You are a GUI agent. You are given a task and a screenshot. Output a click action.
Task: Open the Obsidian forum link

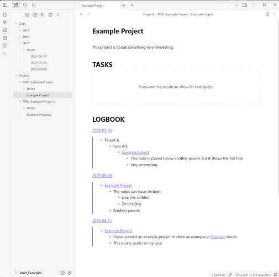click(x=218, y=237)
